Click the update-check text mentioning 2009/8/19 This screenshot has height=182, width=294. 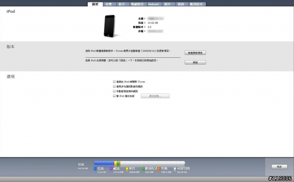[128, 51]
